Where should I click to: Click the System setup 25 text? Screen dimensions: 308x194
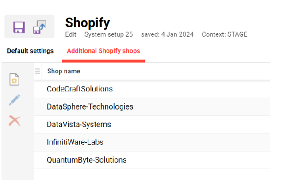(x=108, y=35)
